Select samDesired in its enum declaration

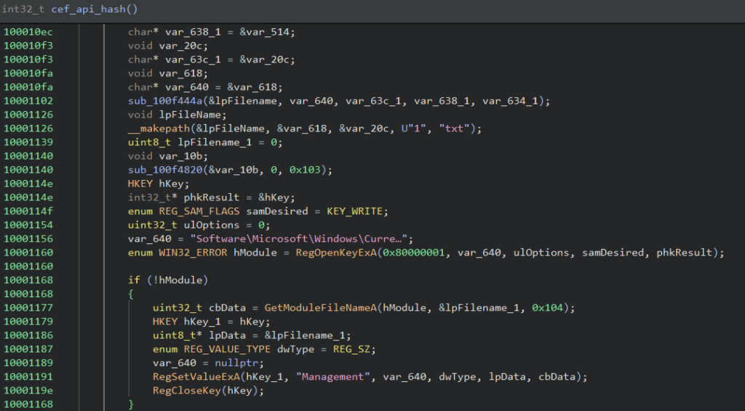(x=277, y=211)
